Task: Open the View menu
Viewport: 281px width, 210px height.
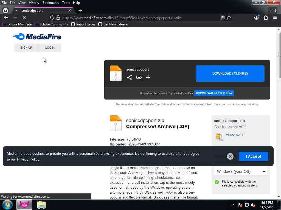Action: click(x=22, y=3)
